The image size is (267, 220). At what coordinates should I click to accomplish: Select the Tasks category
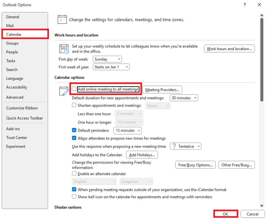tap(25, 61)
